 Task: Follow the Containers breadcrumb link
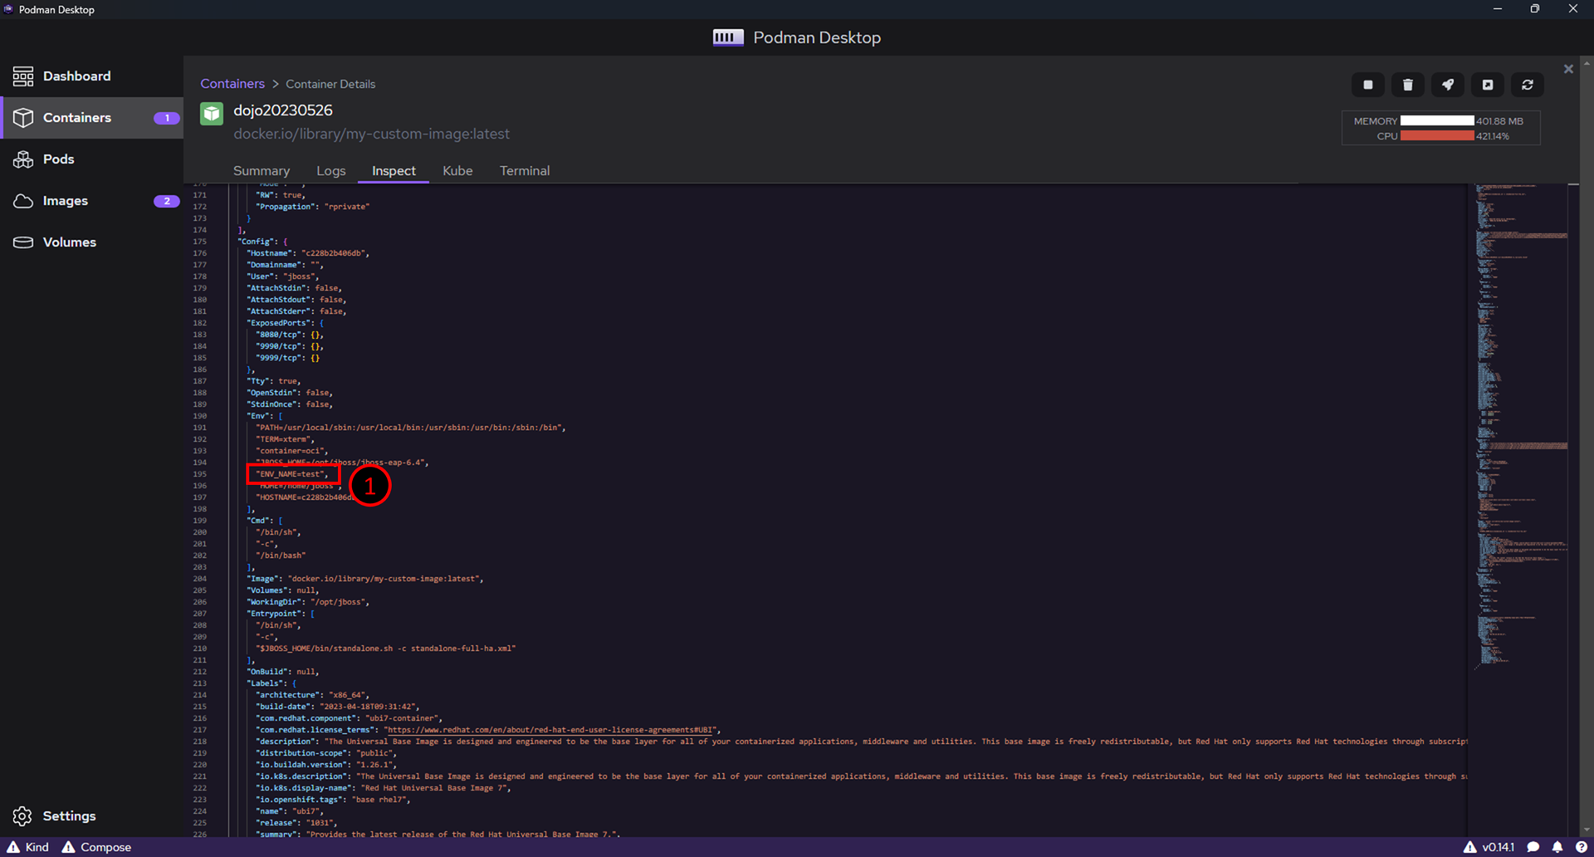(x=232, y=84)
